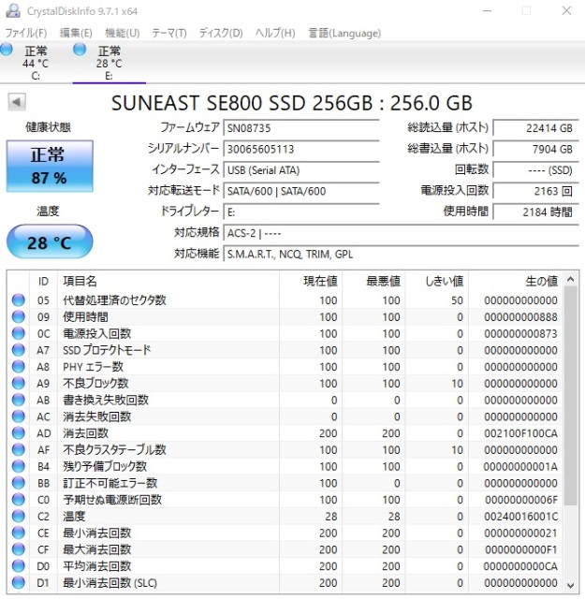Click the serial number field 30065605113
Viewport: 585px width, 599px height.
click(x=301, y=149)
